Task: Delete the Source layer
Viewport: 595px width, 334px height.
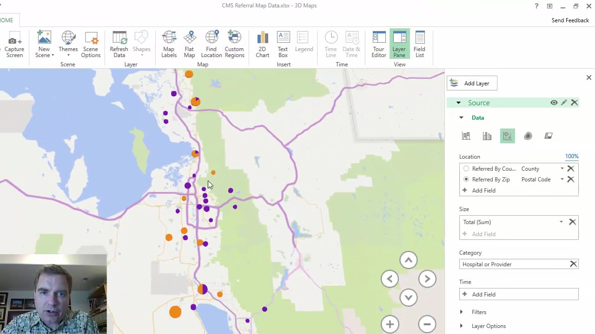Action: pyautogui.click(x=575, y=103)
